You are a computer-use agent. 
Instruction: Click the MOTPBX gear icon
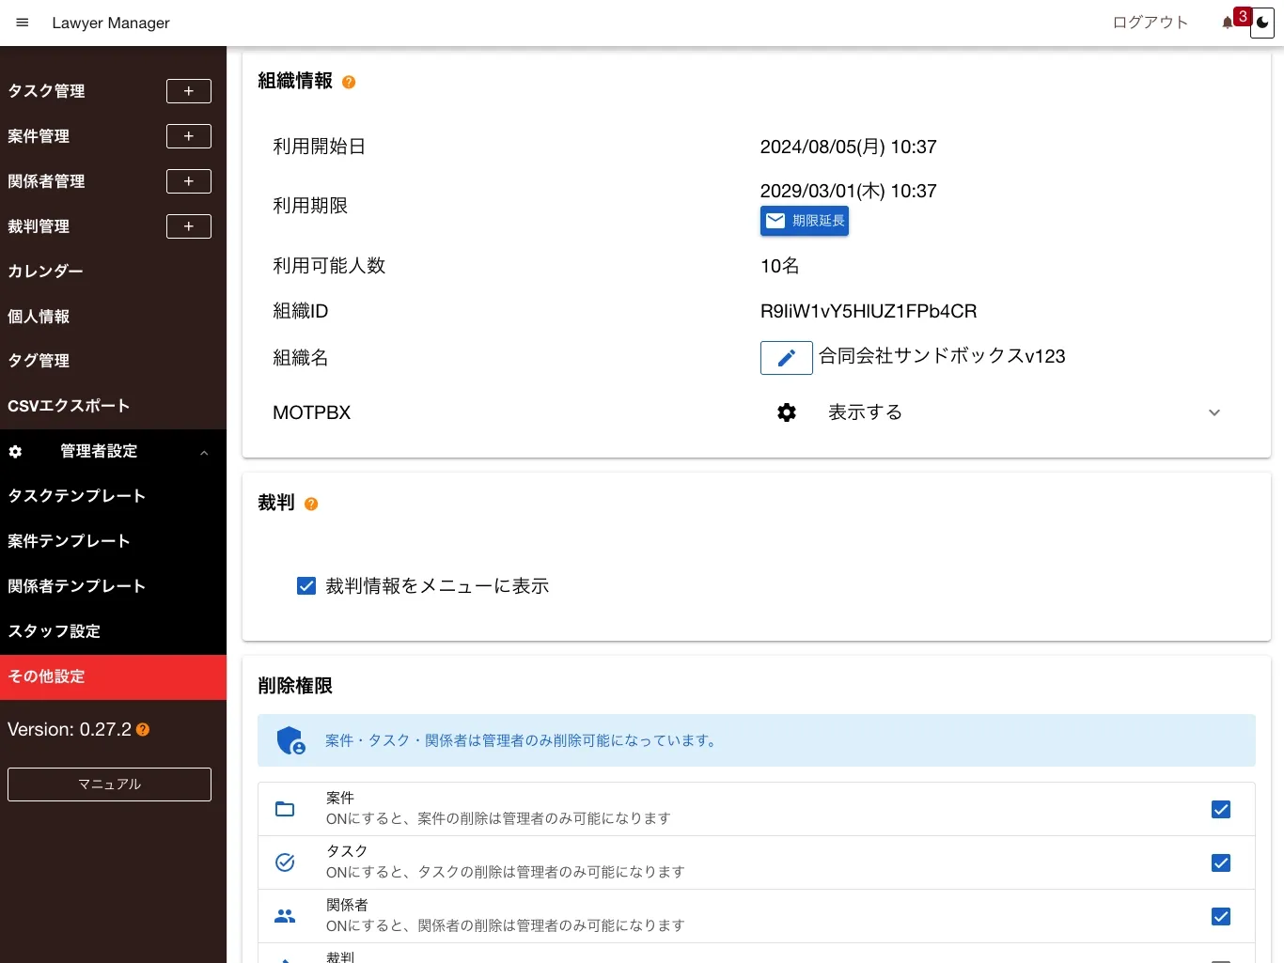pos(787,412)
